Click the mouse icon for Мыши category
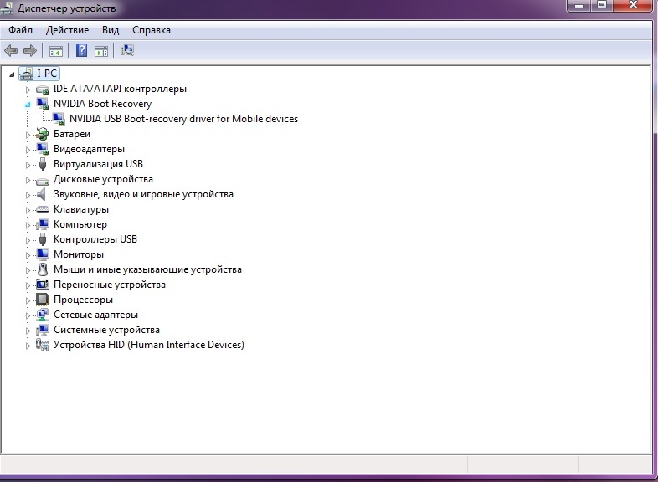 [43, 269]
